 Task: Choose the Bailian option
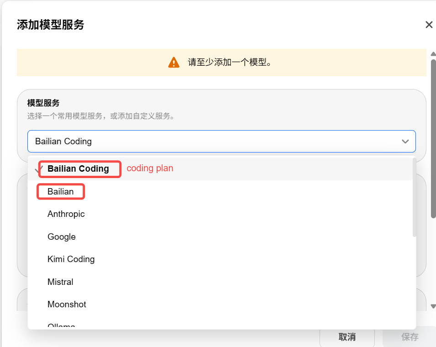coord(61,192)
